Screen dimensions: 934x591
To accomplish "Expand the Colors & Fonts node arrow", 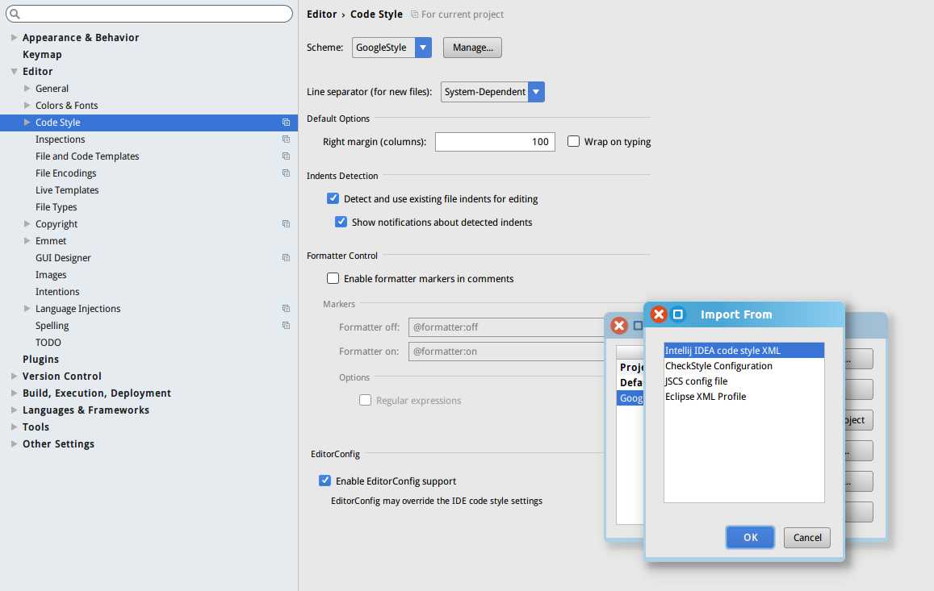I will 27,106.
